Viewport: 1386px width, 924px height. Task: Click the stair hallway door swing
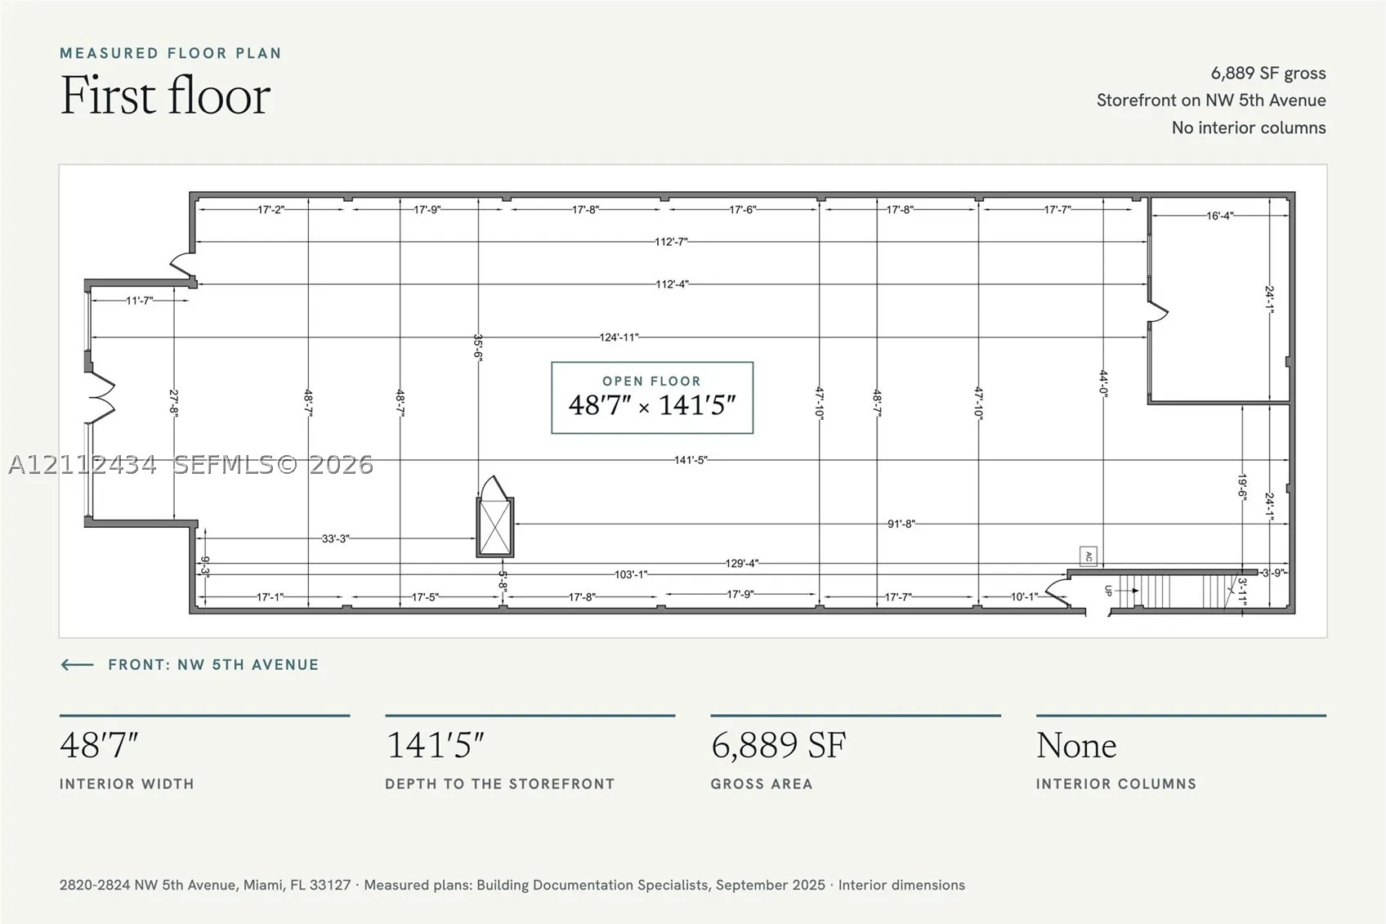[x=1056, y=592]
